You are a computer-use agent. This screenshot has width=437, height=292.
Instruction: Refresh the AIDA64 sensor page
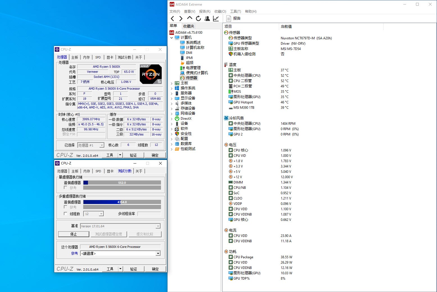tap(198, 19)
